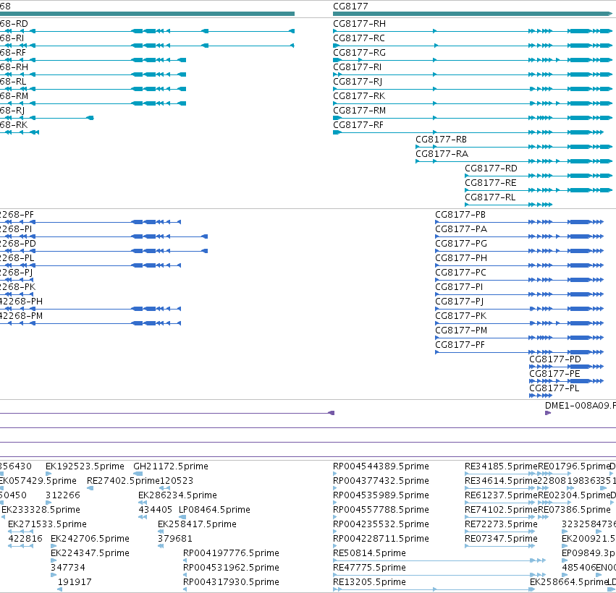Open protein label CG8177-PI
The image size is (616, 593).
(x=459, y=287)
